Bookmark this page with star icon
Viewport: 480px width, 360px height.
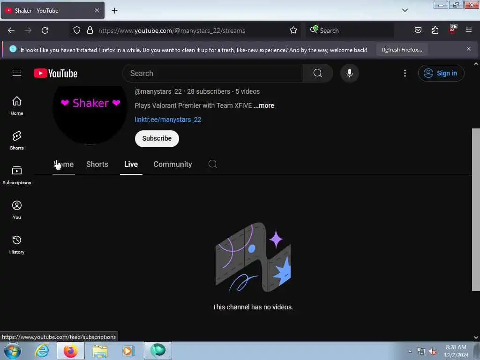[x=293, y=30]
